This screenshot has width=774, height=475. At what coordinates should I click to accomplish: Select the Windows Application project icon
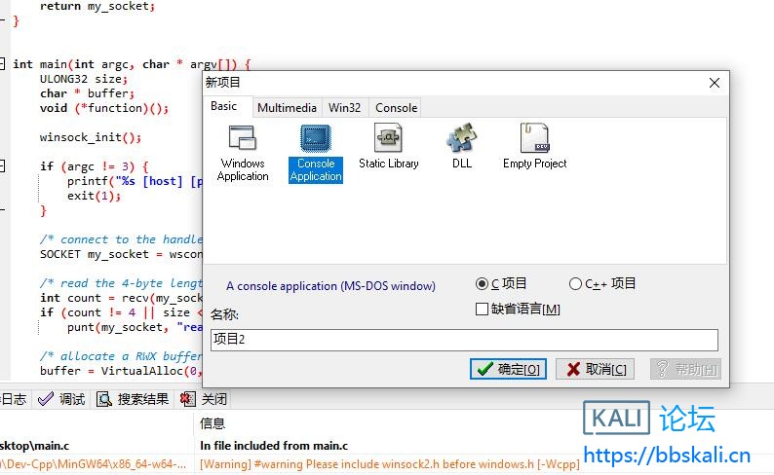(242, 138)
